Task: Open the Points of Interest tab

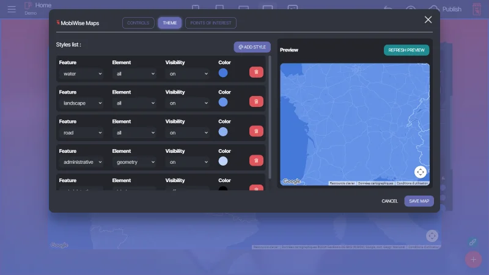Action: 211,23
